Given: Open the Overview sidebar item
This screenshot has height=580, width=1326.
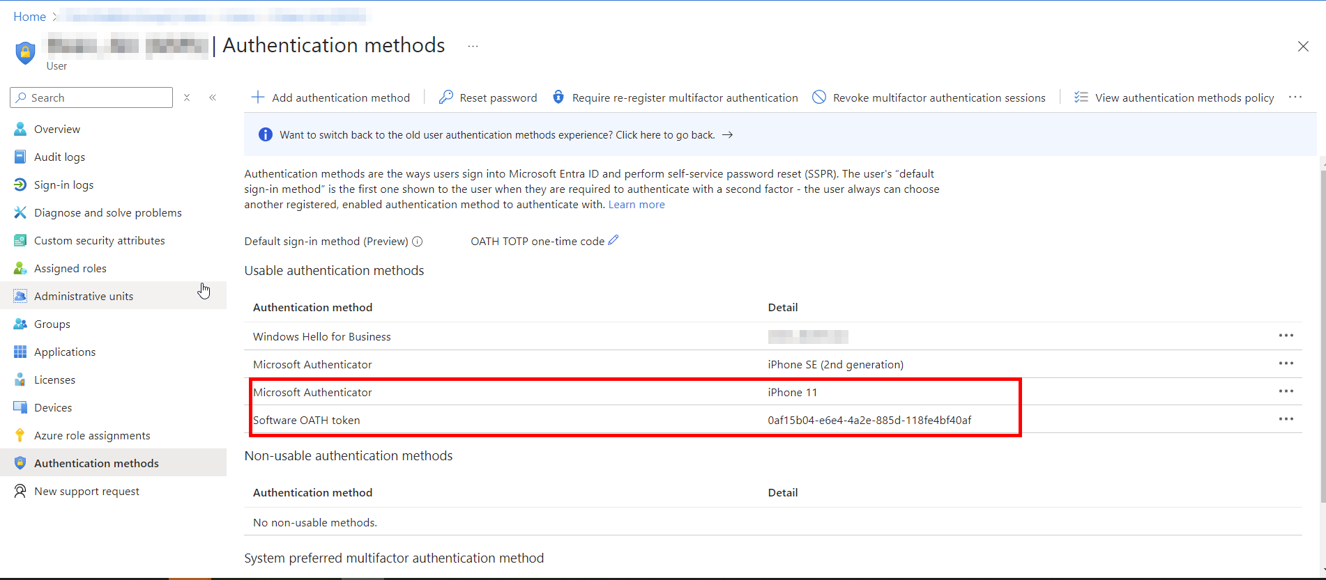Looking at the screenshot, I should [x=57, y=129].
